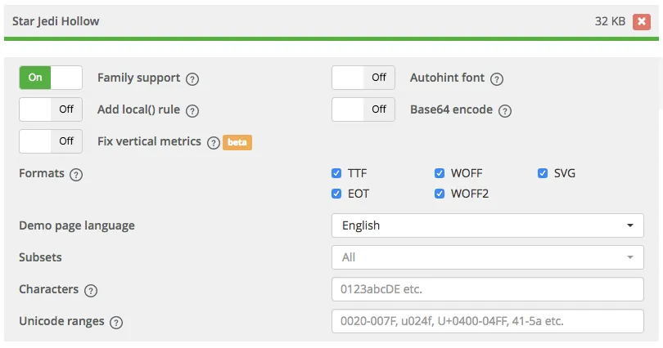
Task: Click the help icon beside Formats
Action: (x=76, y=174)
